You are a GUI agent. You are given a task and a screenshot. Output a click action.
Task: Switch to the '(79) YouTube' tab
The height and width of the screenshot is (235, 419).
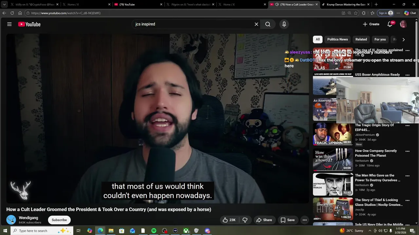pos(138,5)
